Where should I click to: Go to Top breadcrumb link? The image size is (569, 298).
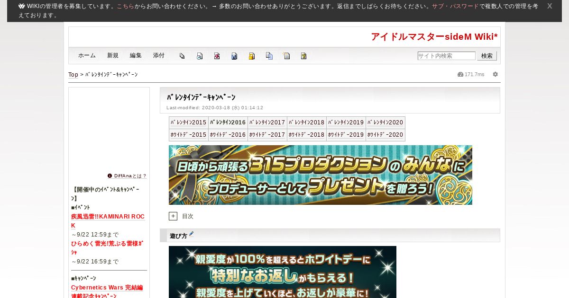(x=73, y=75)
